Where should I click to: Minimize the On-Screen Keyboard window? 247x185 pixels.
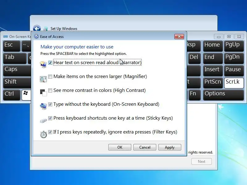pos(219,37)
